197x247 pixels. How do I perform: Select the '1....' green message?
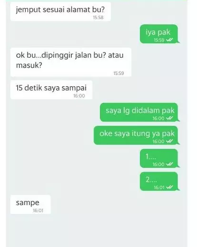point(159,158)
